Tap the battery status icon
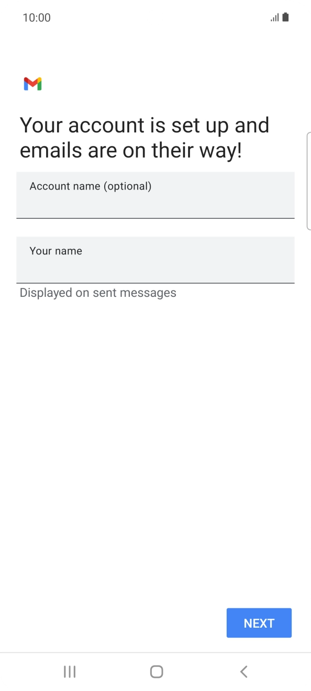The width and height of the screenshot is (311, 691). pyautogui.click(x=286, y=17)
